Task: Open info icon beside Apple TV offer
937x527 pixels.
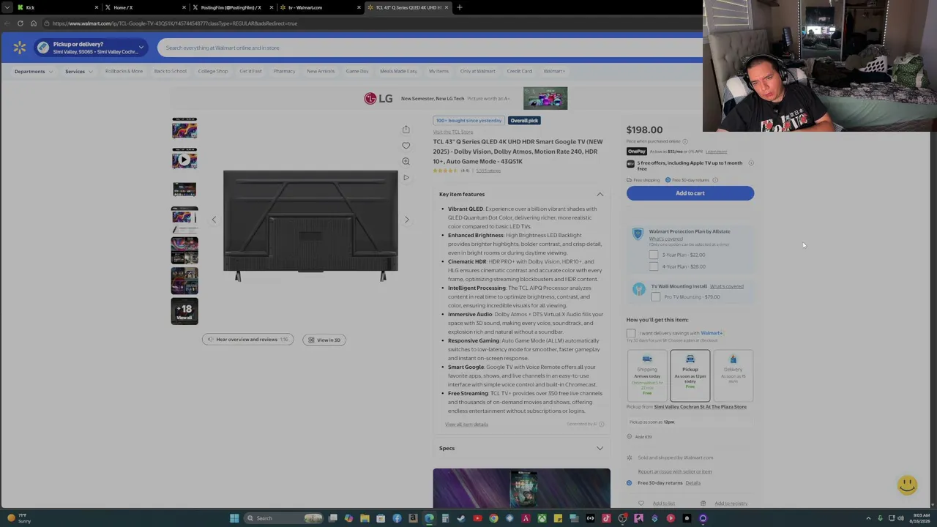Action: pos(751,163)
